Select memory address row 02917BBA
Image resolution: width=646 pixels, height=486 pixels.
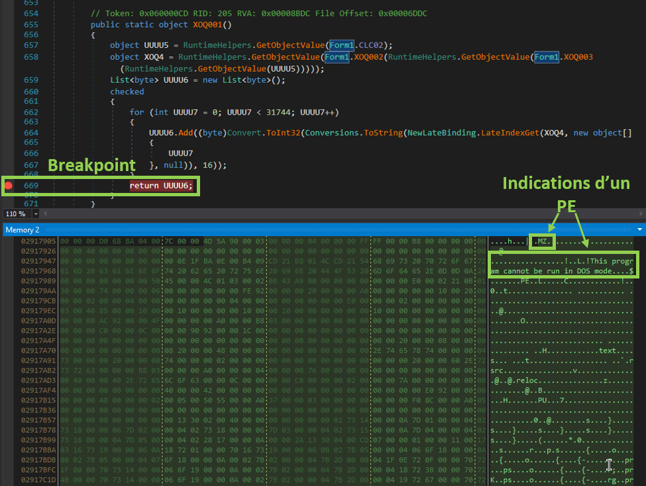point(38,450)
